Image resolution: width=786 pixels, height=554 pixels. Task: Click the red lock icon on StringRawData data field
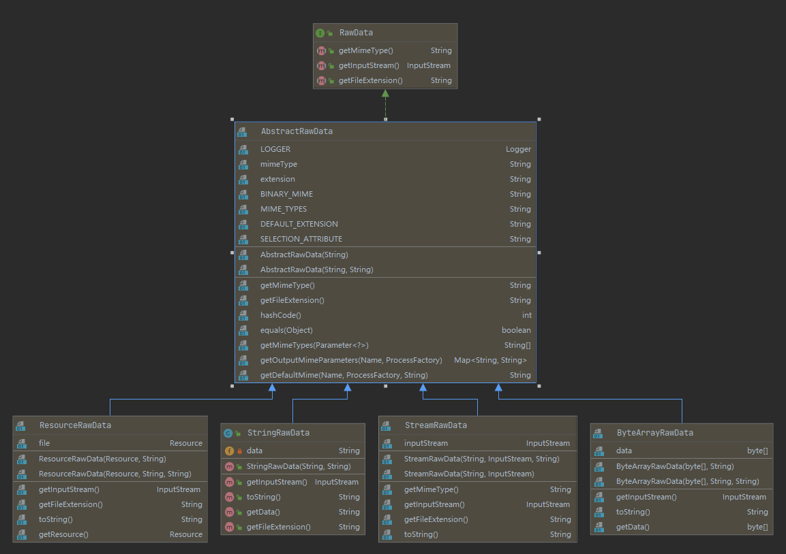pos(239,451)
